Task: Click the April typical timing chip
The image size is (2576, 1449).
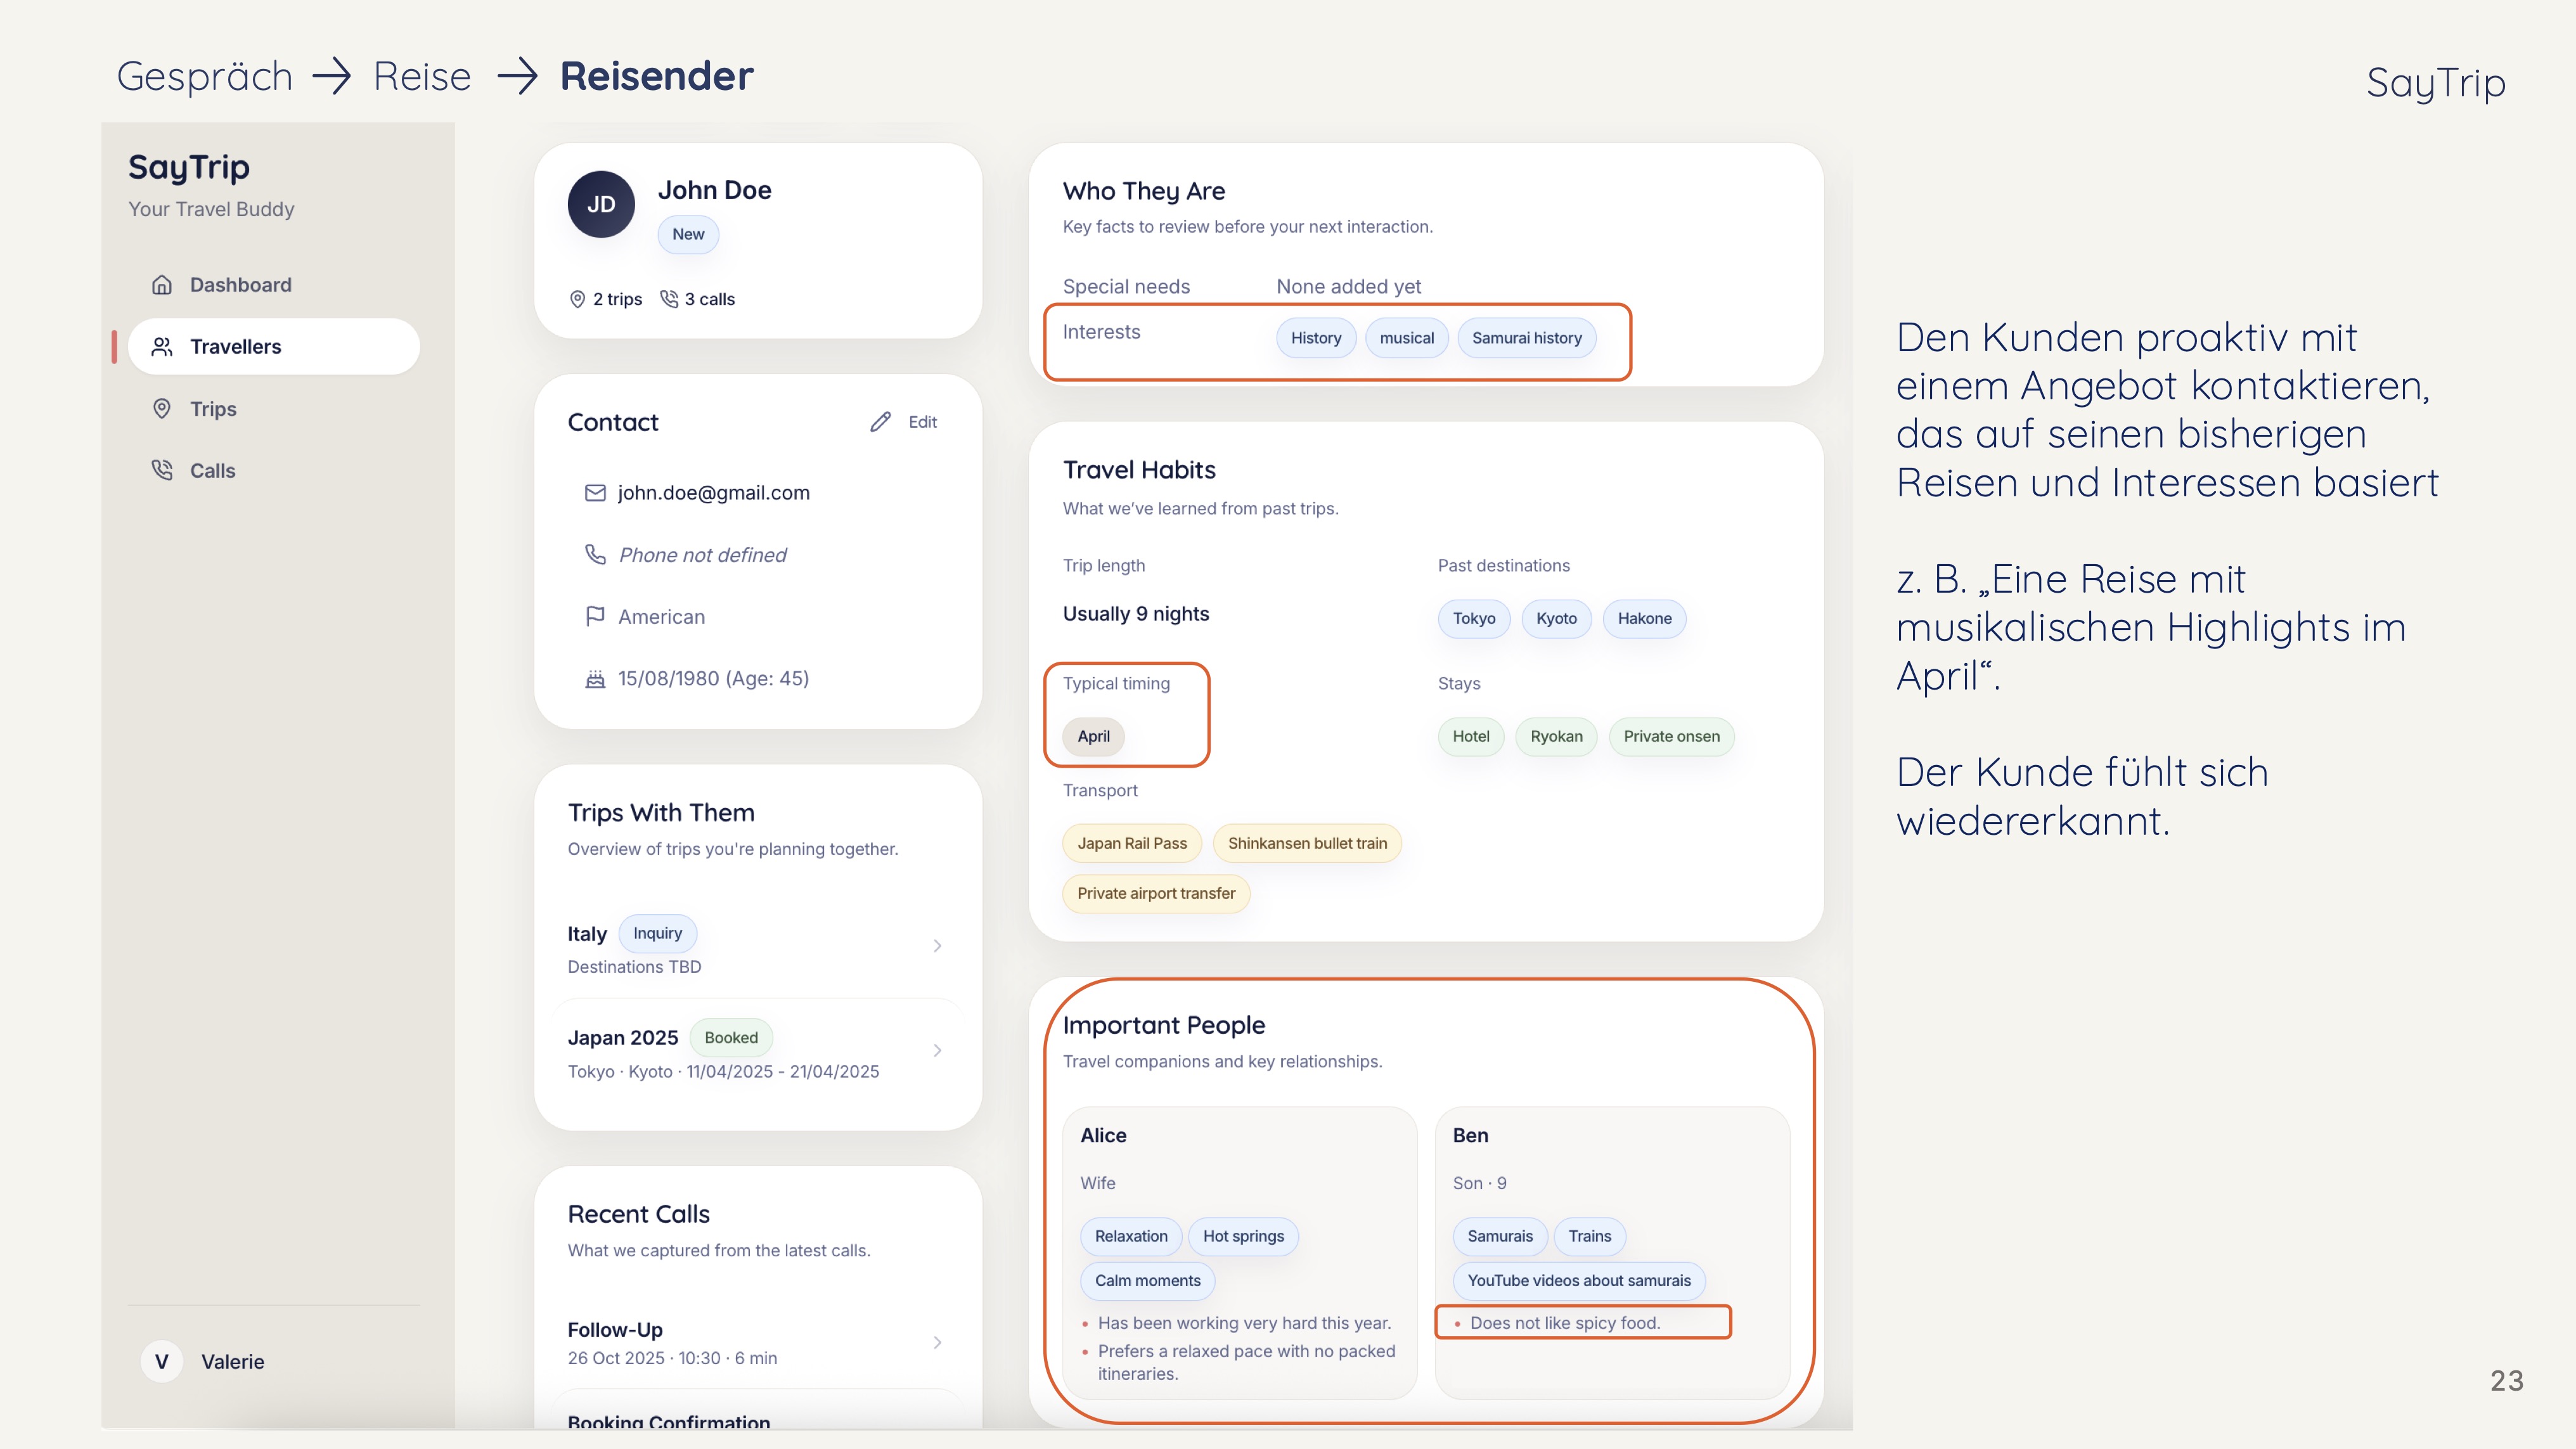Action: tap(1093, 736)
